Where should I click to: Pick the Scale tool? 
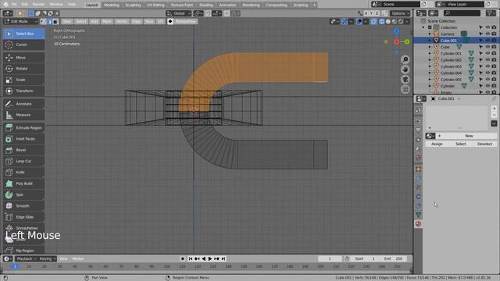coord(23,80)
